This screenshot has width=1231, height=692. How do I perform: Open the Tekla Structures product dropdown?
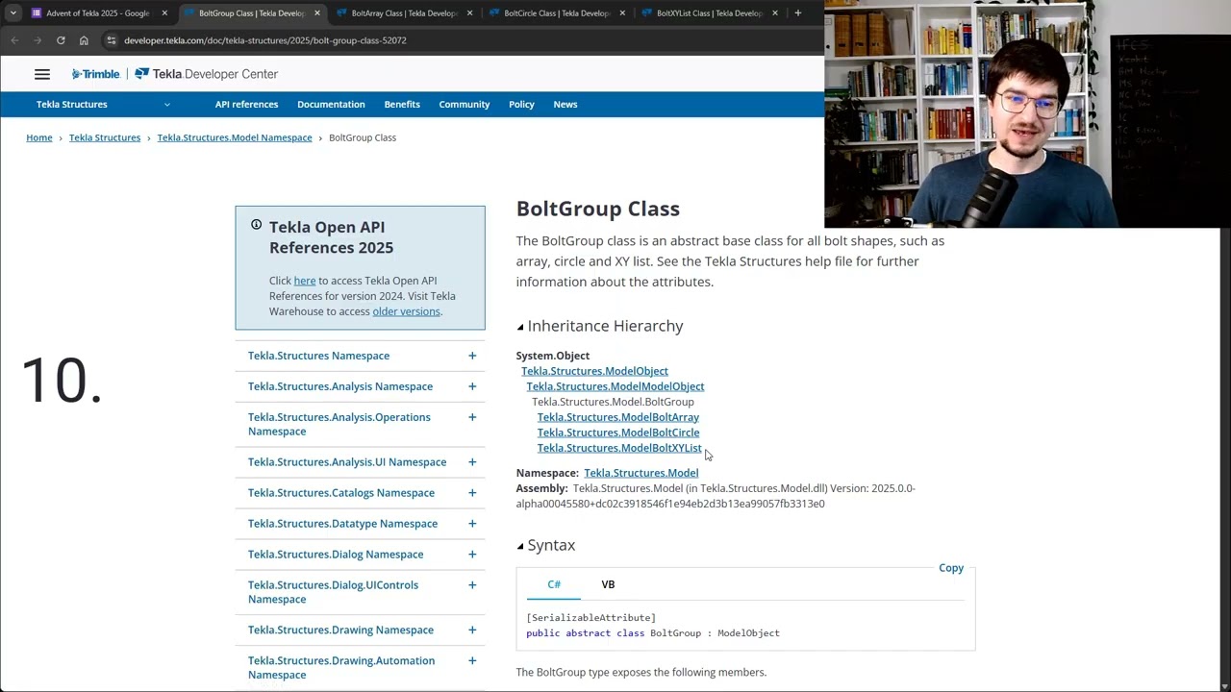(x=104, y=104)
